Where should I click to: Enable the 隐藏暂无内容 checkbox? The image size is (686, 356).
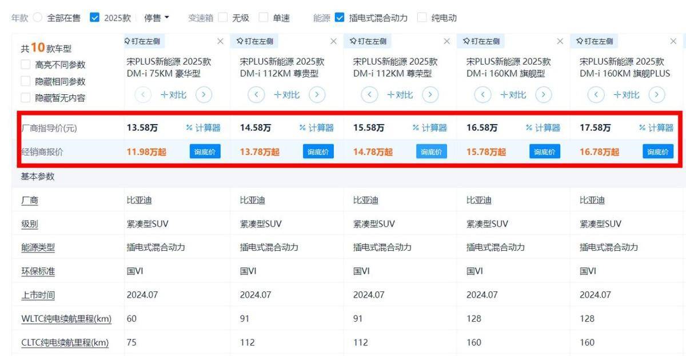pos(26,98)
